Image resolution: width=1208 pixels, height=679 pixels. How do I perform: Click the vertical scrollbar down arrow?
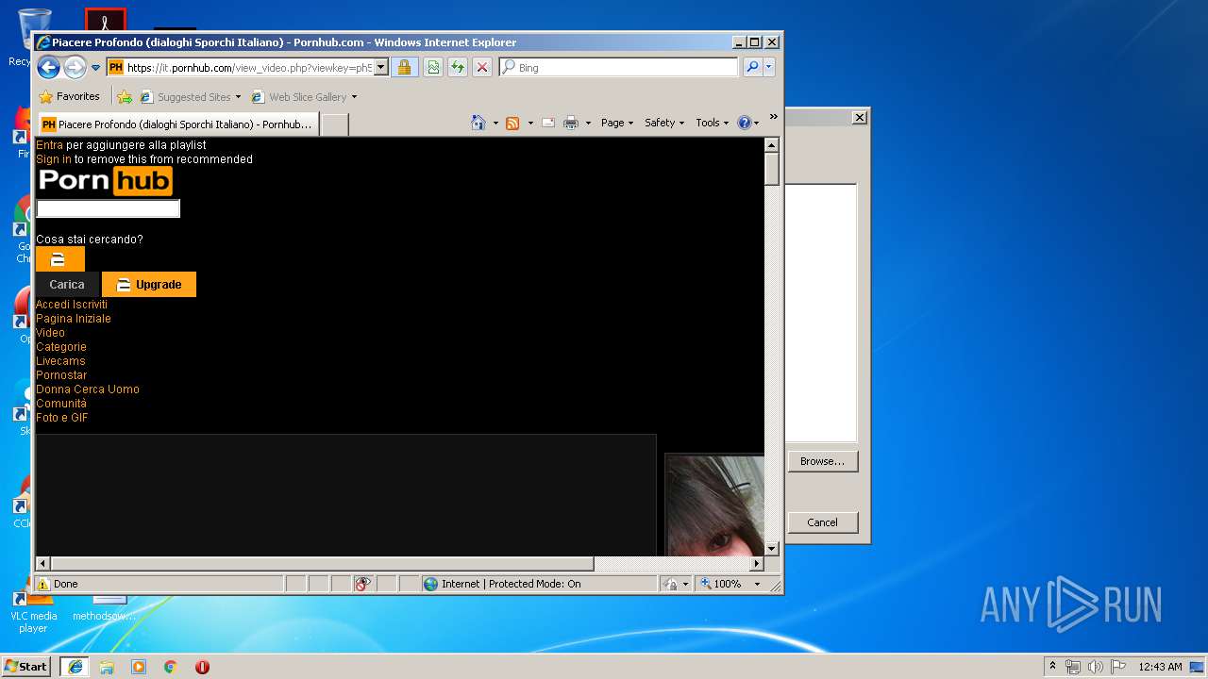tap(771, 548)
